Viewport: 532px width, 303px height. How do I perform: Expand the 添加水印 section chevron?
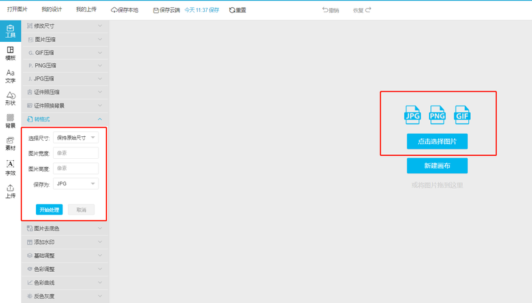point(100,242)
